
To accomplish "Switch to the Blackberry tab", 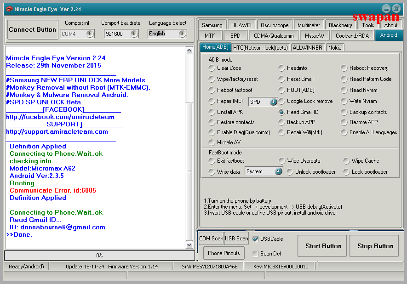I will 340,25.
